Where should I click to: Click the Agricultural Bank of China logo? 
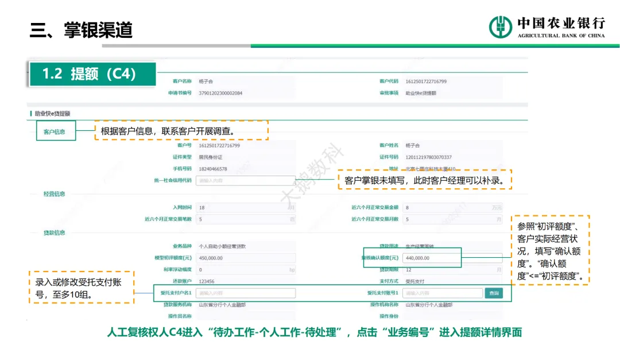[x=547, y=27]
